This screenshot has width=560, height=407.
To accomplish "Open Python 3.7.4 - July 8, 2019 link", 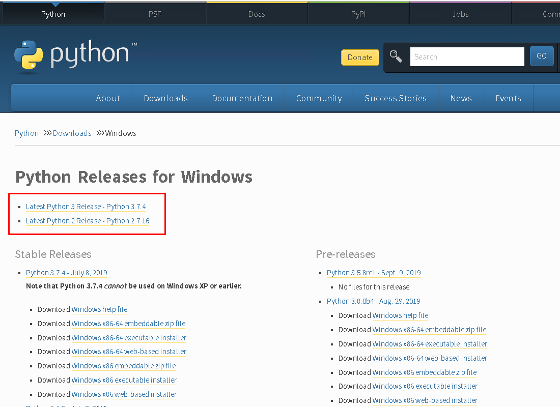I will pos(66,273).
